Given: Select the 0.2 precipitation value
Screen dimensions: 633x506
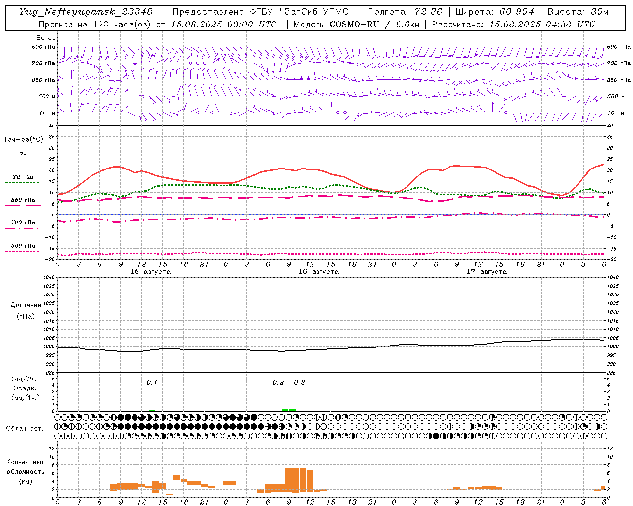Looking at the screenshot, I should click(299, 382).
